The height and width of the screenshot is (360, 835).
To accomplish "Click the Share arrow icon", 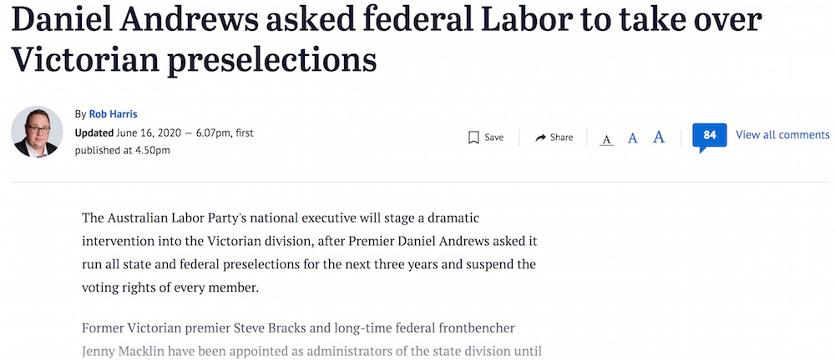I will (x=540, y=137).
